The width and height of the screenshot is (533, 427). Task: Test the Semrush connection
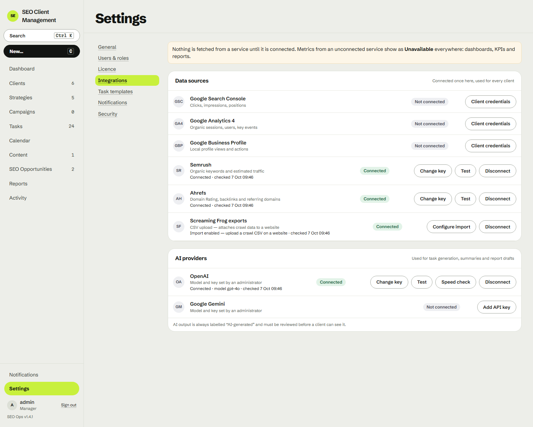pos(465,171)
